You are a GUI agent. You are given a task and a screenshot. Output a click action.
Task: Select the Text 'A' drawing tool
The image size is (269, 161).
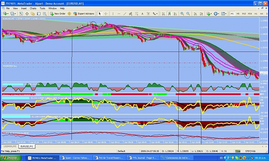pyautogui.click(x=142, y=14)
